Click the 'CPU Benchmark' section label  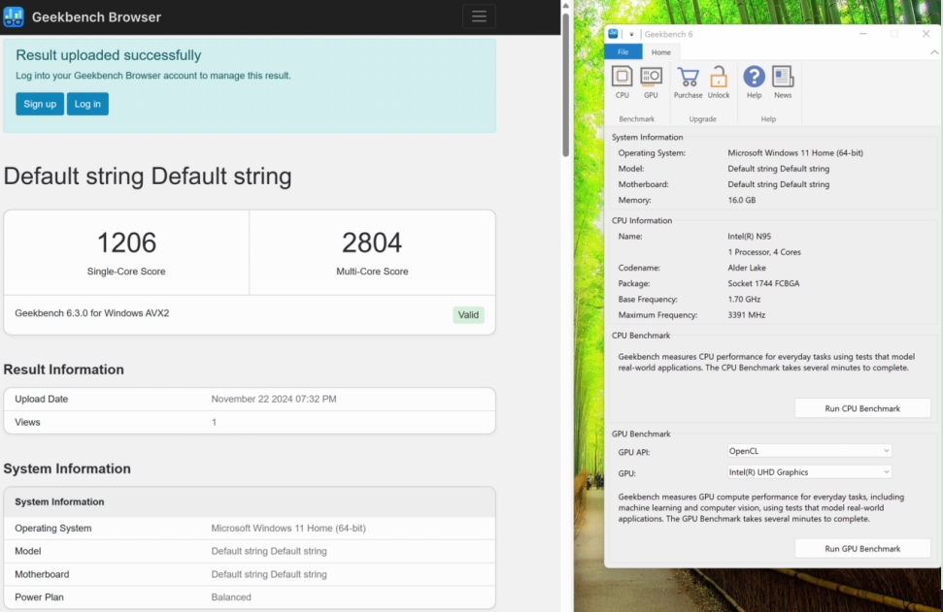coord(641,336)
